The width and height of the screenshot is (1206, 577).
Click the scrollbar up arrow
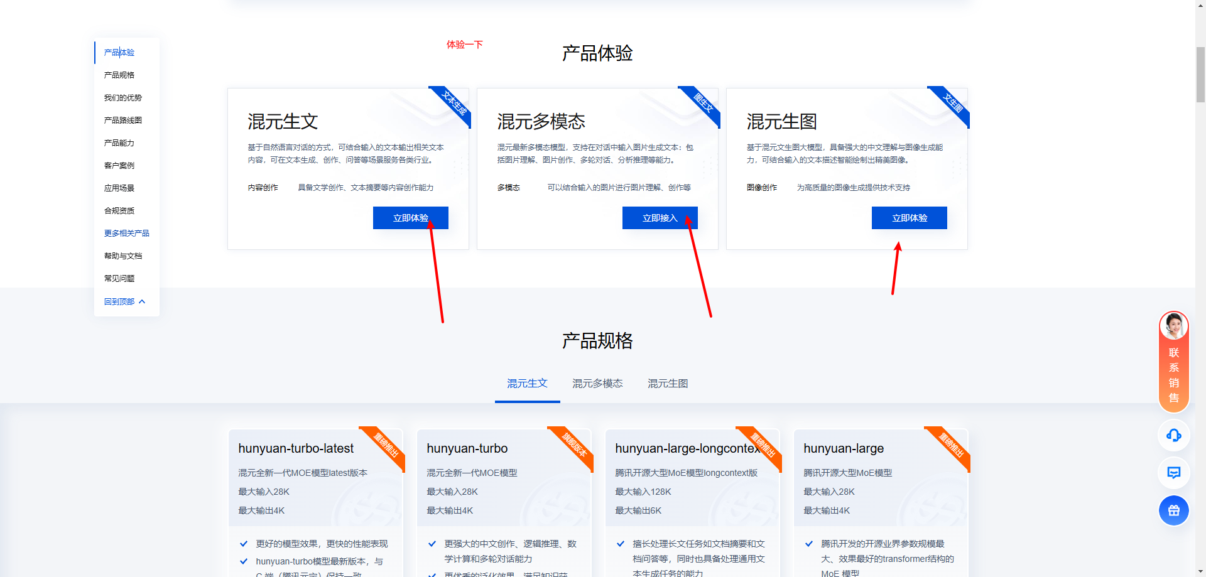(1200, 4)
